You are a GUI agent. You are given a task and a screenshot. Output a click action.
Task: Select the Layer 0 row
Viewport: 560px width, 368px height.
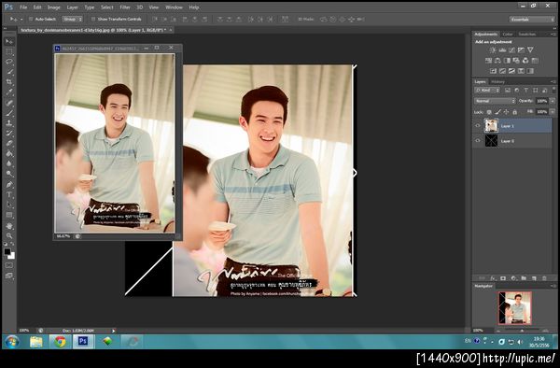512,141
